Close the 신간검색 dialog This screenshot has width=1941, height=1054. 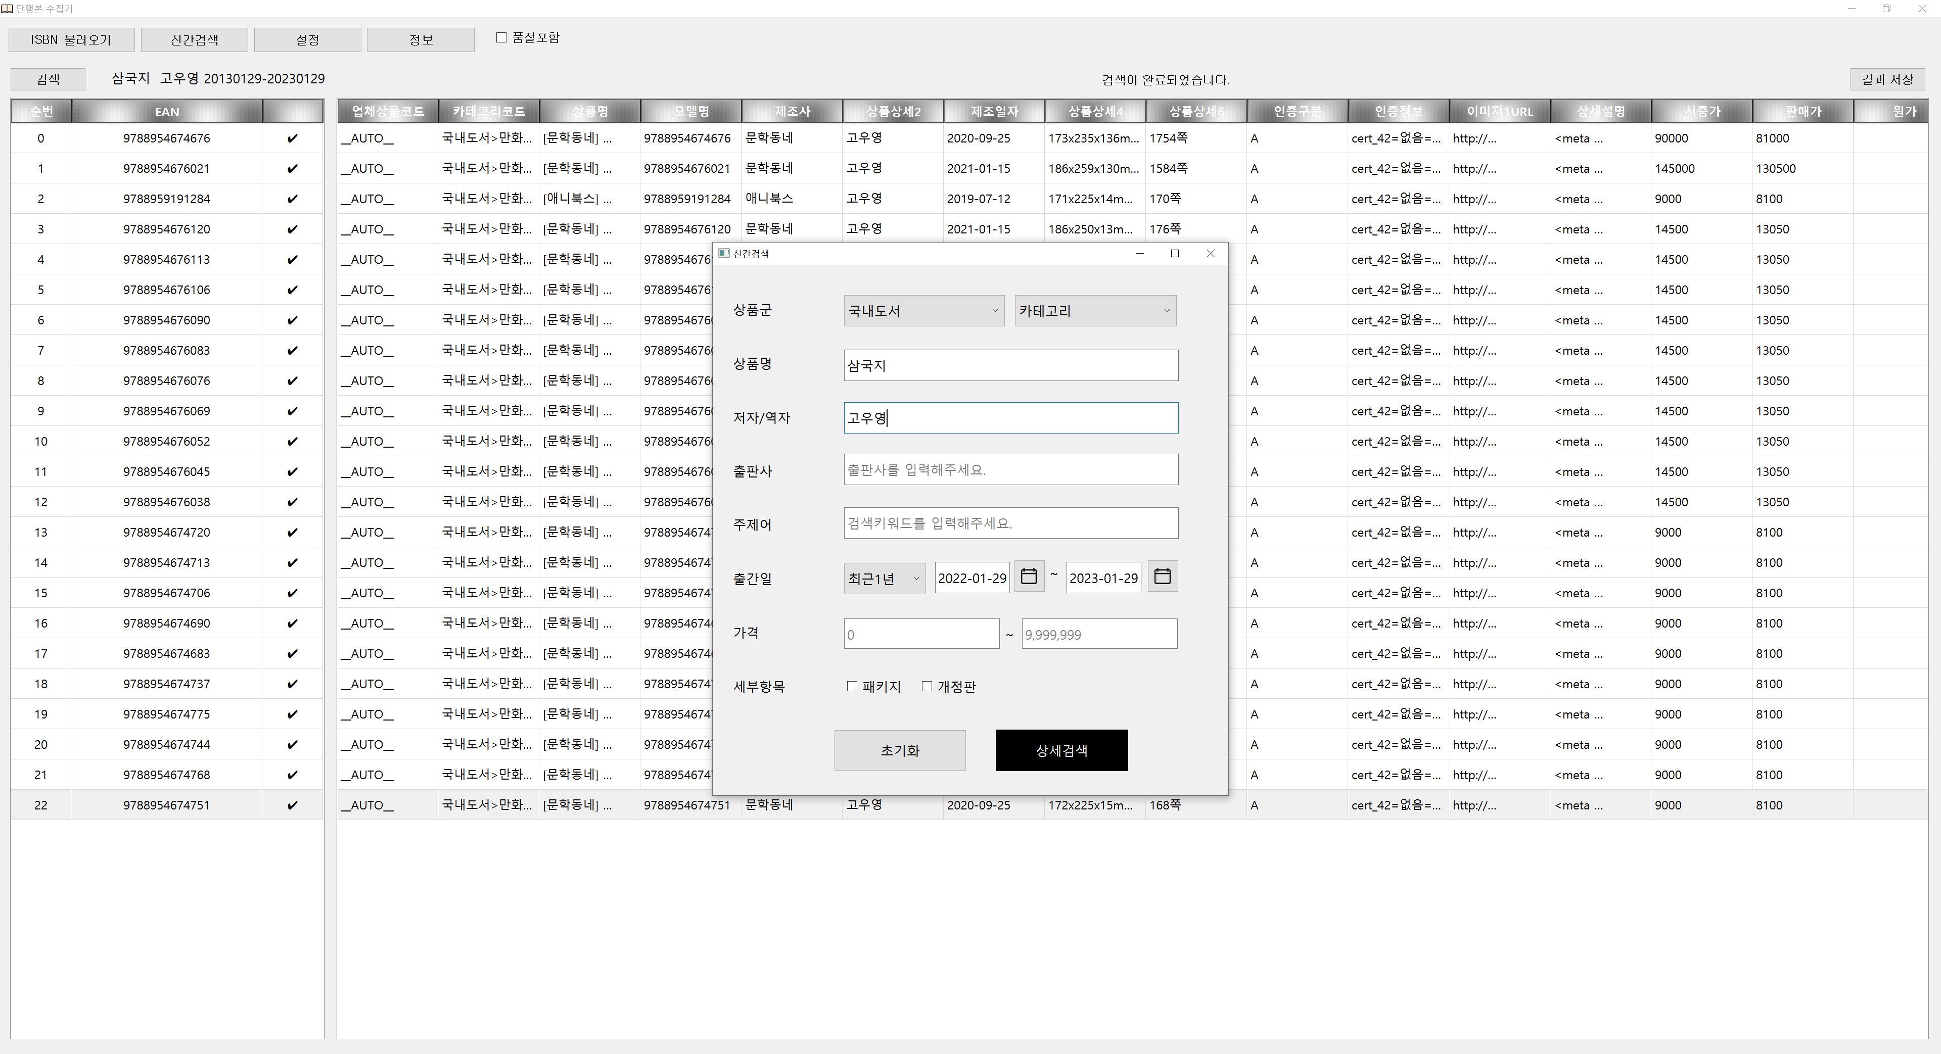click(x=1210, y=254)
